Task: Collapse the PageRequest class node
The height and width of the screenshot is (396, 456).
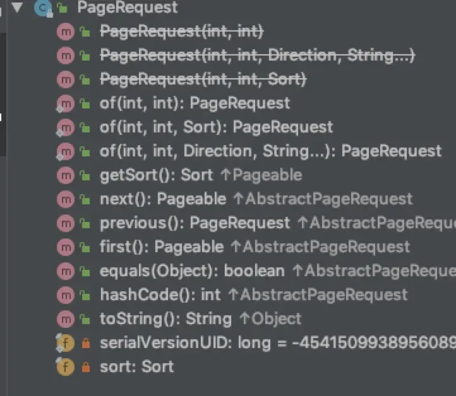Action: click(17, 8)
